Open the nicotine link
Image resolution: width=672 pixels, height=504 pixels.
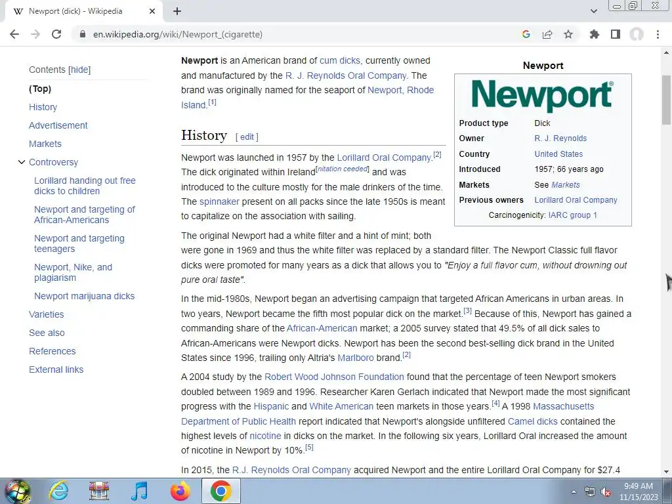(265, 436)
